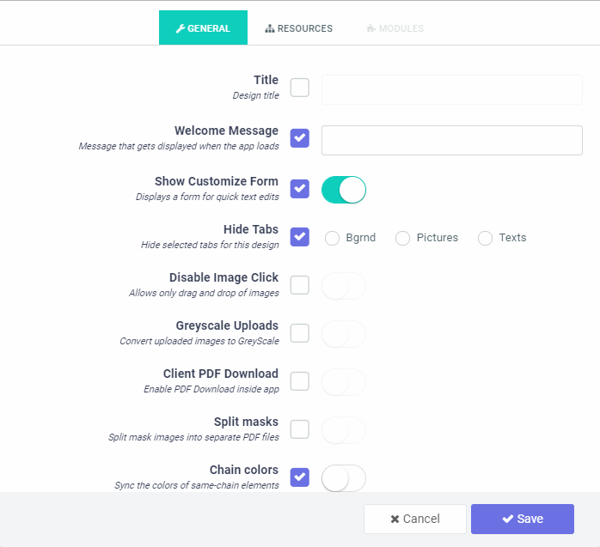Click the Welcome Message text field
600x547 pixels.
452,140
